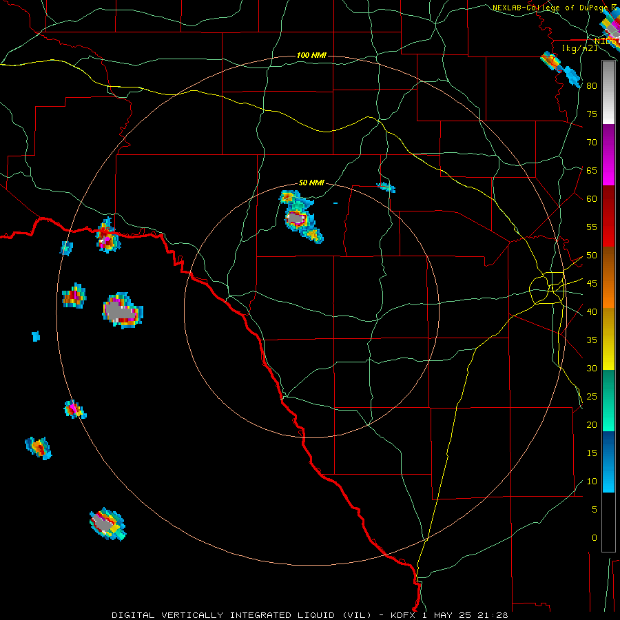Pick the blue-cyan band of the color bar
The width and height of the screenshot is (620, 620).
coord(608,462)
